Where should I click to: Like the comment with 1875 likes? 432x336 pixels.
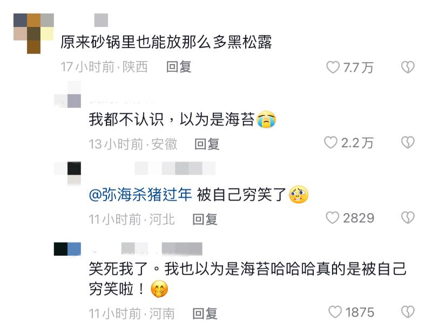335,312
